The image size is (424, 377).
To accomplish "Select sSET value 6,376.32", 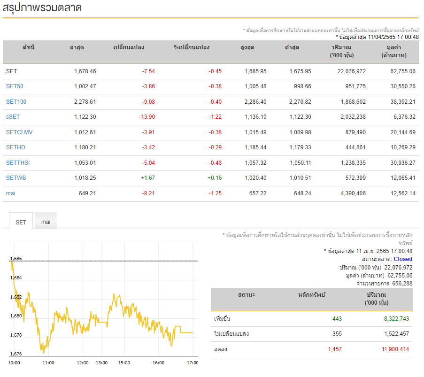I will pyautogui.click(x=405, y=117).
